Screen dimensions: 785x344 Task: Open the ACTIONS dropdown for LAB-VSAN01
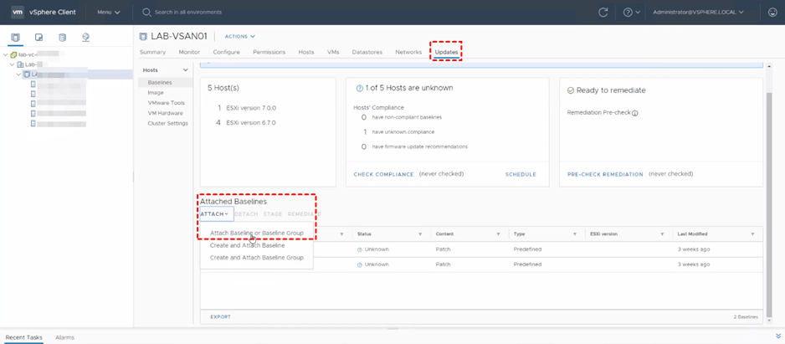click(x=239, y=37)
